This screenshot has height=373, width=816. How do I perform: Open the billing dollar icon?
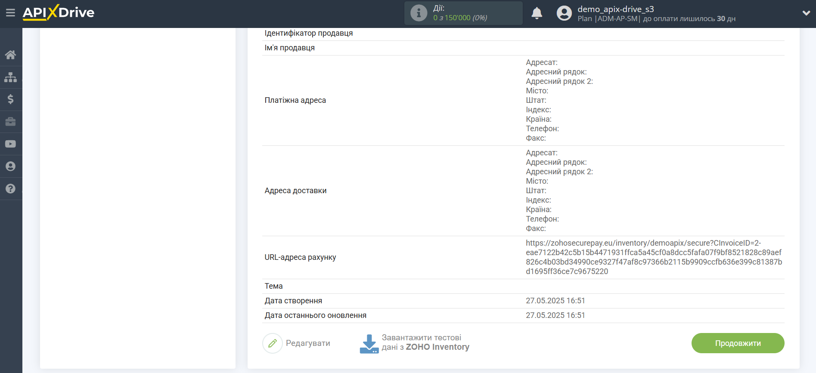point(11,99)
